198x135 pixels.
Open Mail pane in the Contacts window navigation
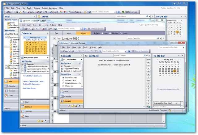tap(71, 92)
